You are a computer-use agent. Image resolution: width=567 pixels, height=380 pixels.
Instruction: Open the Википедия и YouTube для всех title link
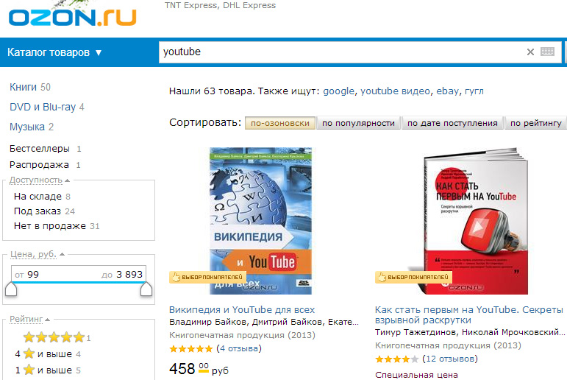click(242, 310)
